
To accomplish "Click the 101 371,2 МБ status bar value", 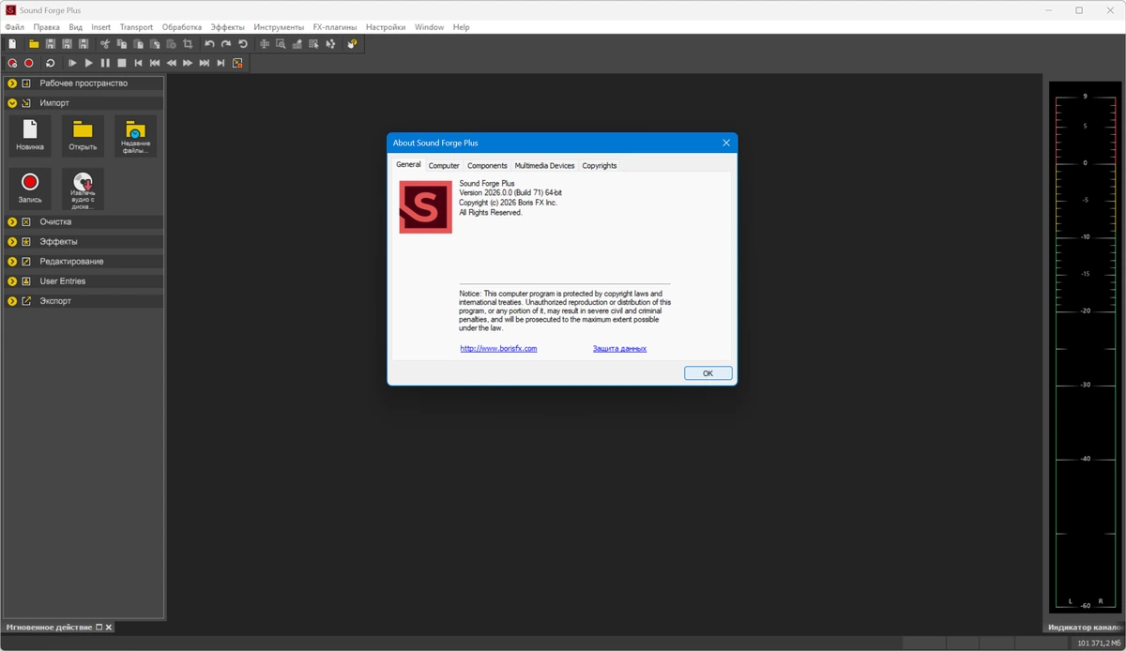I will (x=1099, y=643).
